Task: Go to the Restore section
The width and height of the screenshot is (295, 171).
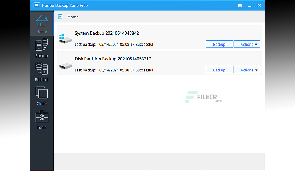Action: click(x=42, y=72)
